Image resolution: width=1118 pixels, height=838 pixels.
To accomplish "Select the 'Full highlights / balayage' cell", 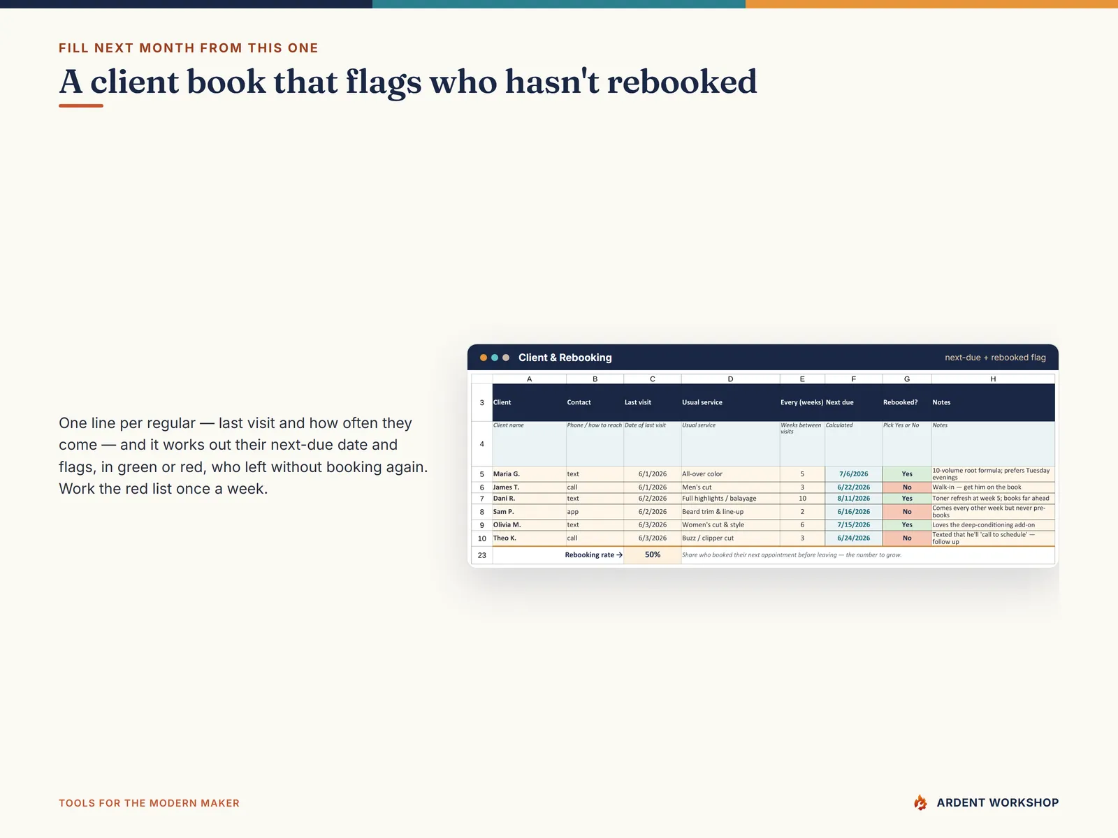I will pyautogui.click(x=730, y=499).
